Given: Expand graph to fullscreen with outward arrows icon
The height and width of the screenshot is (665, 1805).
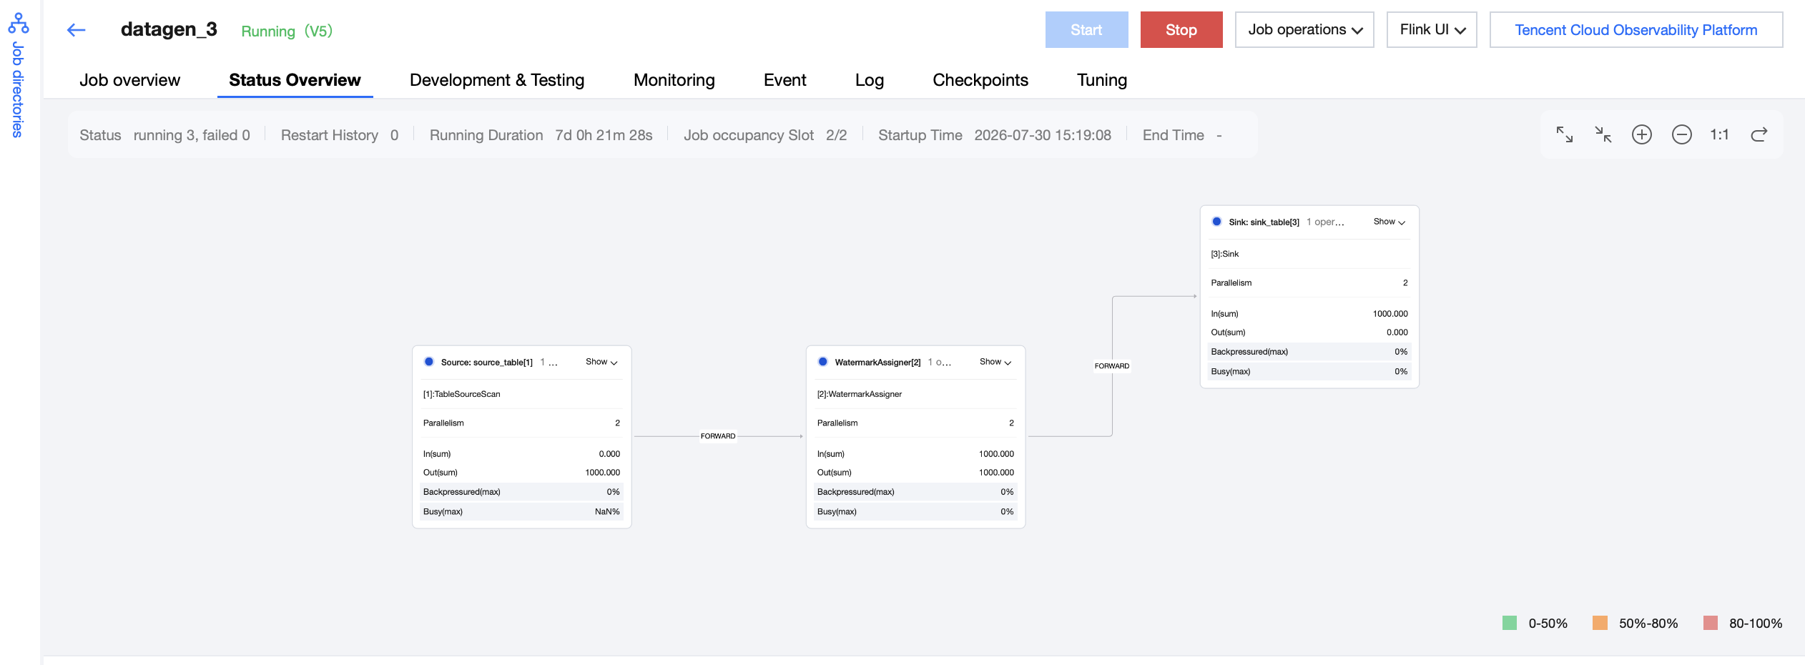Looking at the screenshot, I should (x=1565, y=134).
